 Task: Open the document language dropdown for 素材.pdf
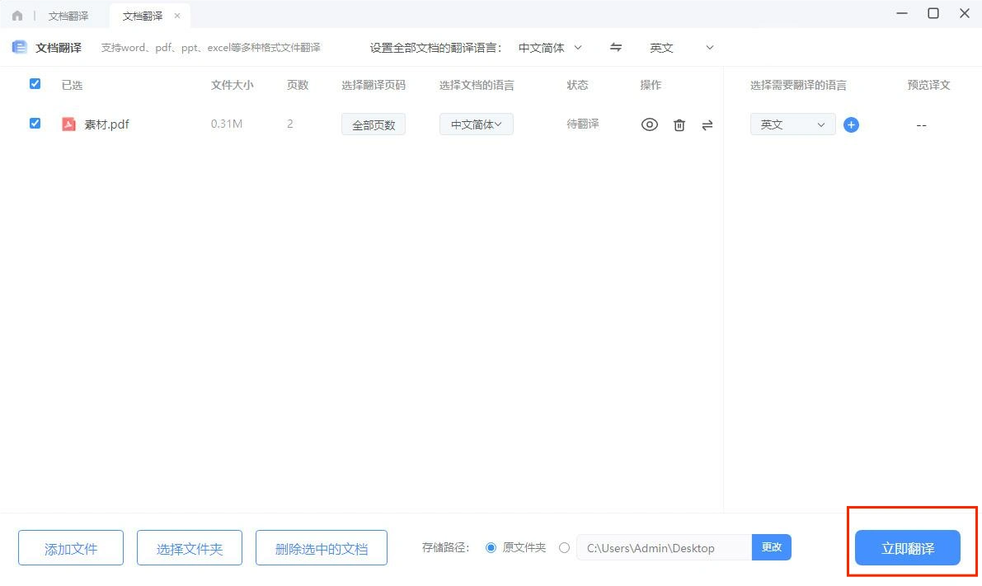point(476,124)
